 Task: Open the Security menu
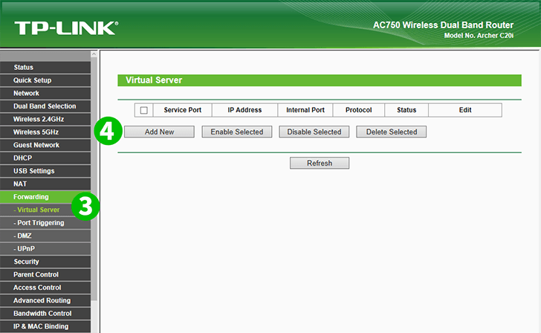45,262
